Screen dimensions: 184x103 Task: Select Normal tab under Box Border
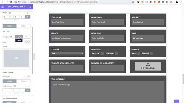(x=9, y=81)
